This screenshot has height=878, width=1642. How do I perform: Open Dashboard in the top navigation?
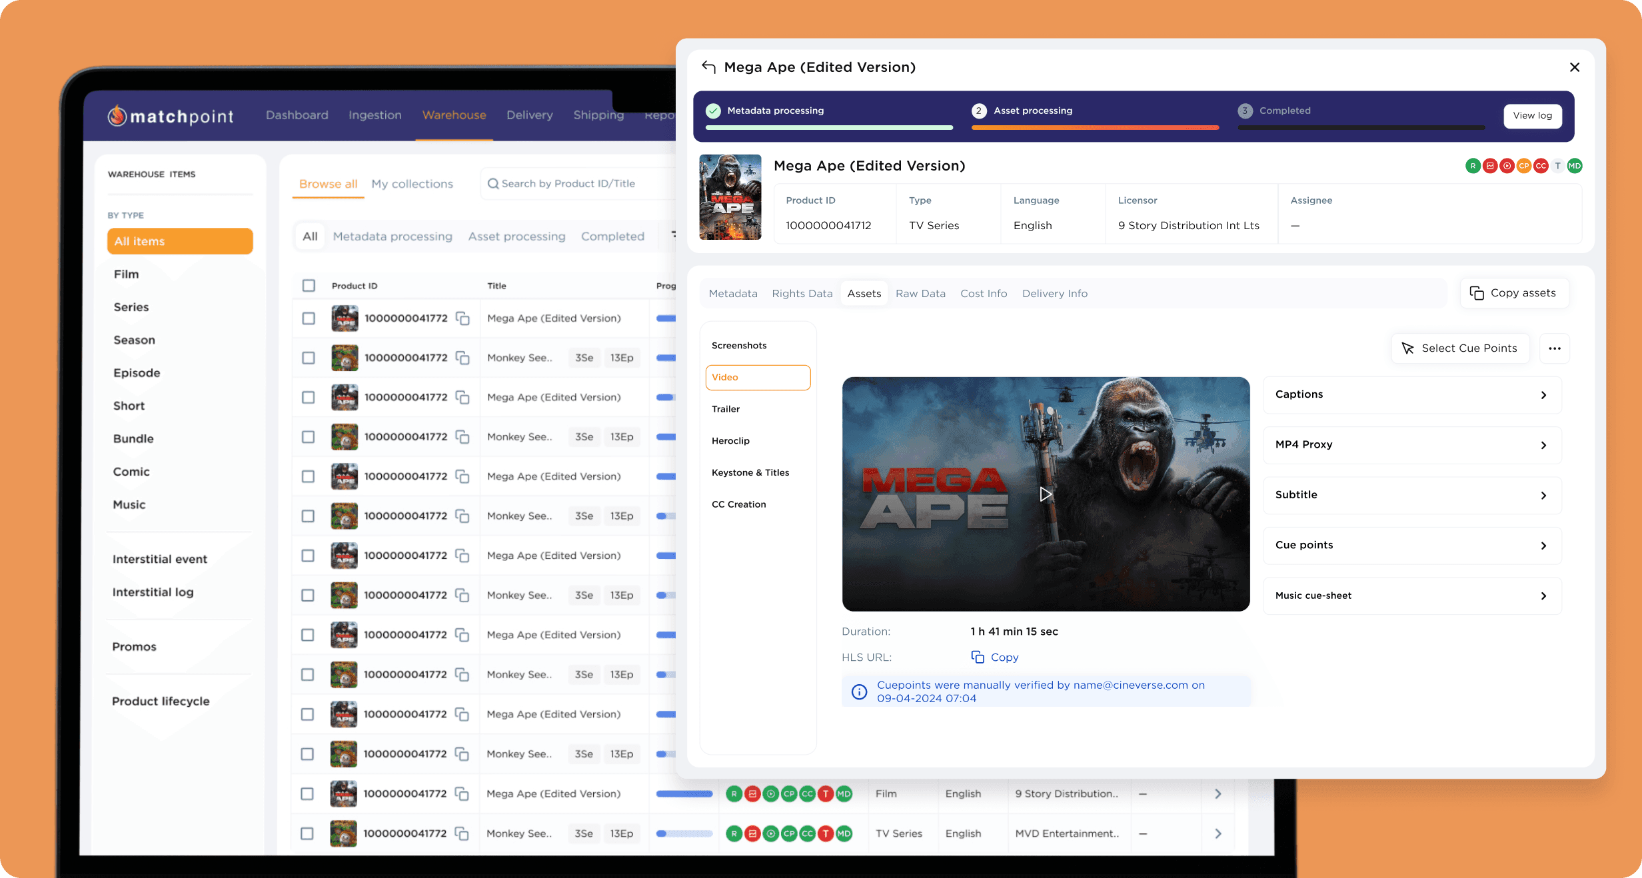point(297,115)
